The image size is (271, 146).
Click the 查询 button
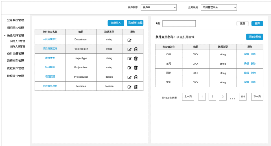pyautogui.click(x=257, y=23)
